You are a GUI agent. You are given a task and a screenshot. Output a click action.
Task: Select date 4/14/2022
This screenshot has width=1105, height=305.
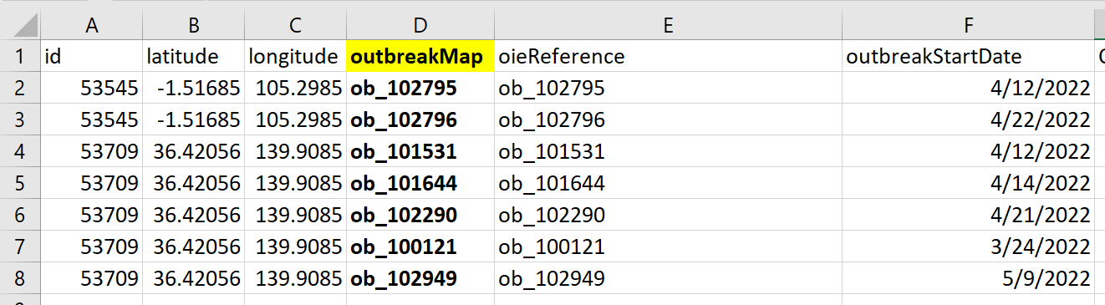point(968,183)
